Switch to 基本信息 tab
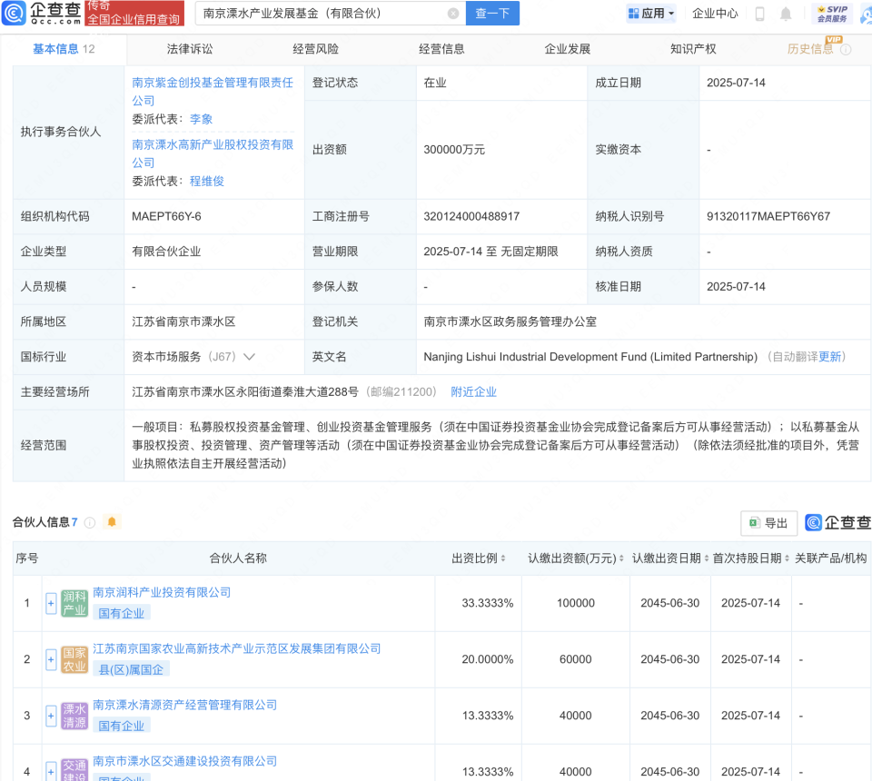 [x=64, y=49]
